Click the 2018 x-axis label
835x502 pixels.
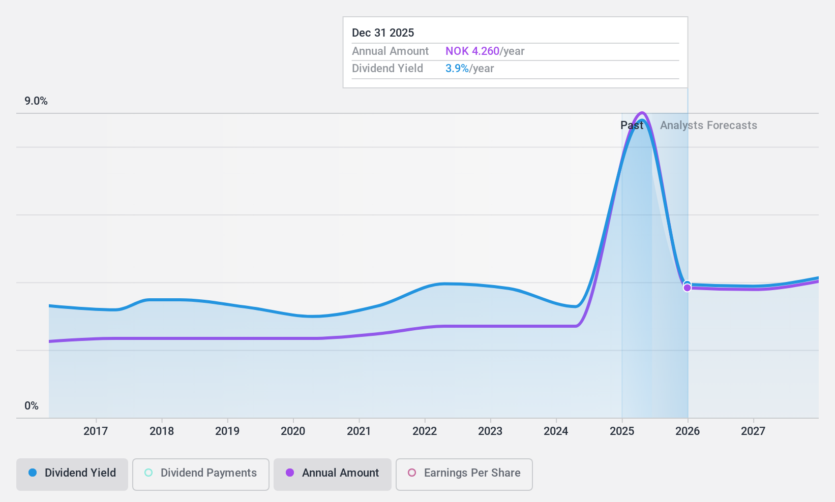[x=162, y=431]
